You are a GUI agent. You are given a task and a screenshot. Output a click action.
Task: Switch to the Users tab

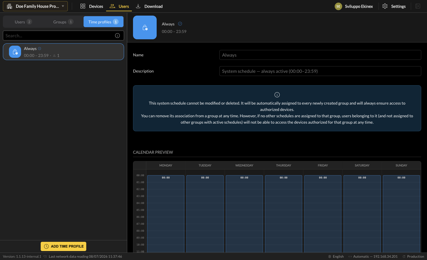[23, 22]
